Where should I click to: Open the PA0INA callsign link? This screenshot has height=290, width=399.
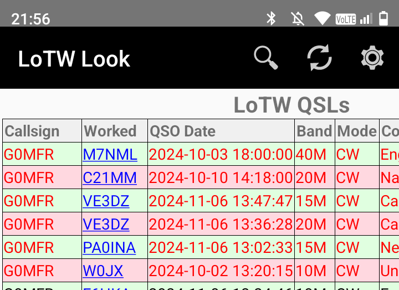pos(109,247)
